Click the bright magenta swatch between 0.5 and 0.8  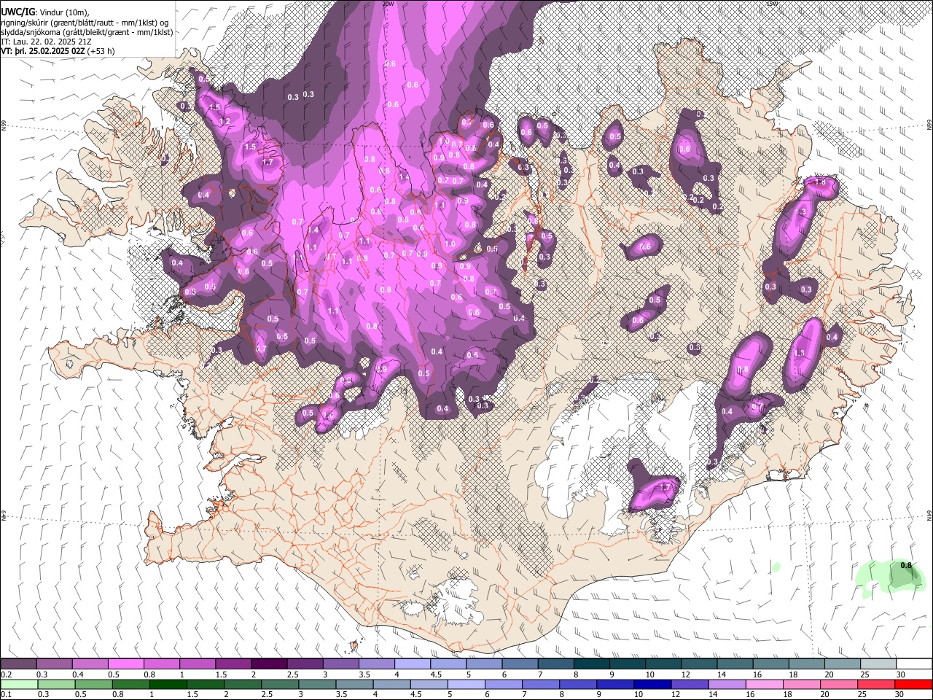(x=125, y=664)
